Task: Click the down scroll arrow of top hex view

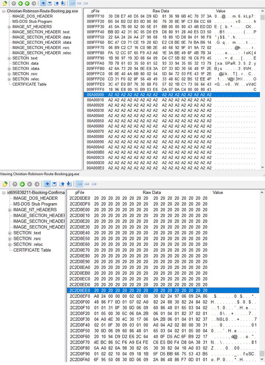Action: tap(263, 167)
